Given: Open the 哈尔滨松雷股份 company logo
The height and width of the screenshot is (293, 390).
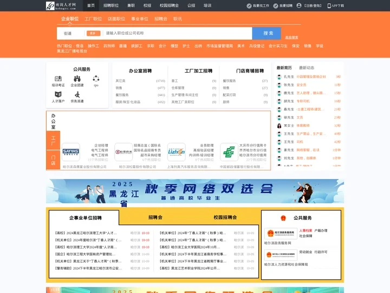Looking at the screenshot, I should click(x=123, y=152).
